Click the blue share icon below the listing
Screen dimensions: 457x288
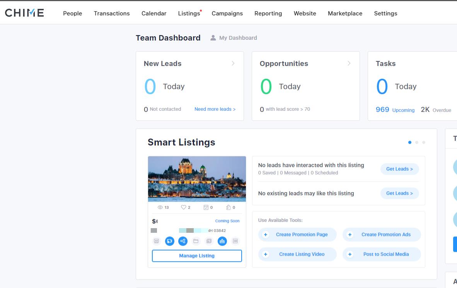click(183, 241)
